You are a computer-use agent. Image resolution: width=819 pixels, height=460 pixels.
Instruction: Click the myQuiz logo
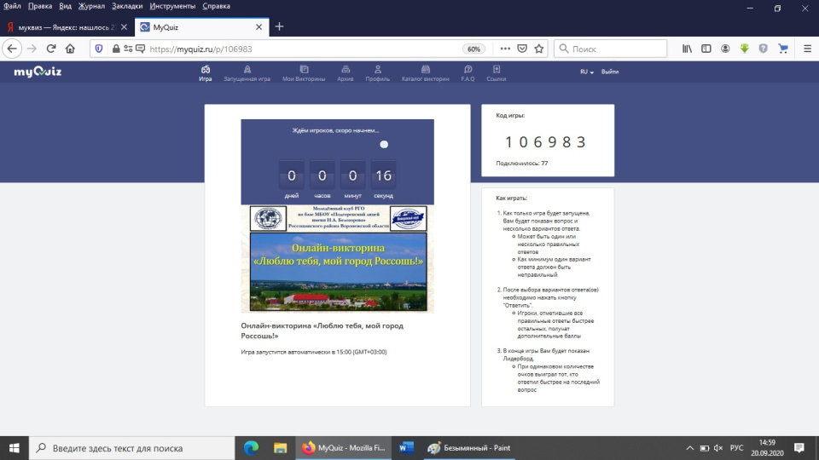[38, 72]
